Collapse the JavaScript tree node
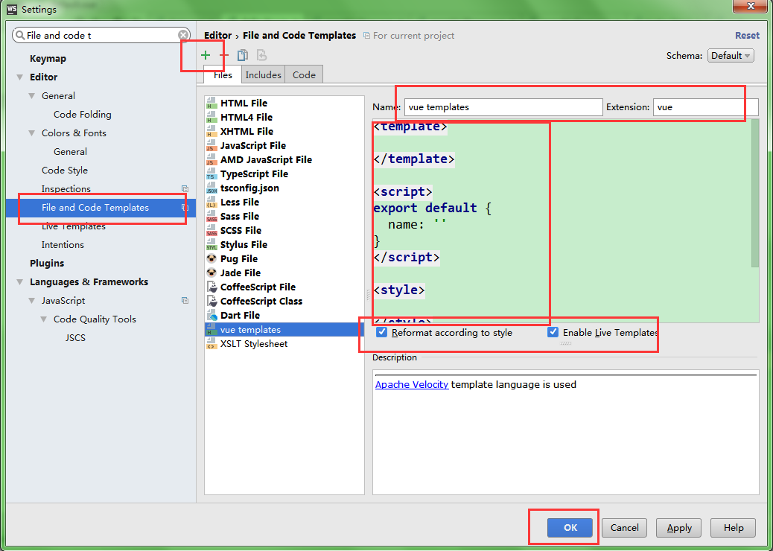Viewport: 773px width, 551px height. point(31,301)
